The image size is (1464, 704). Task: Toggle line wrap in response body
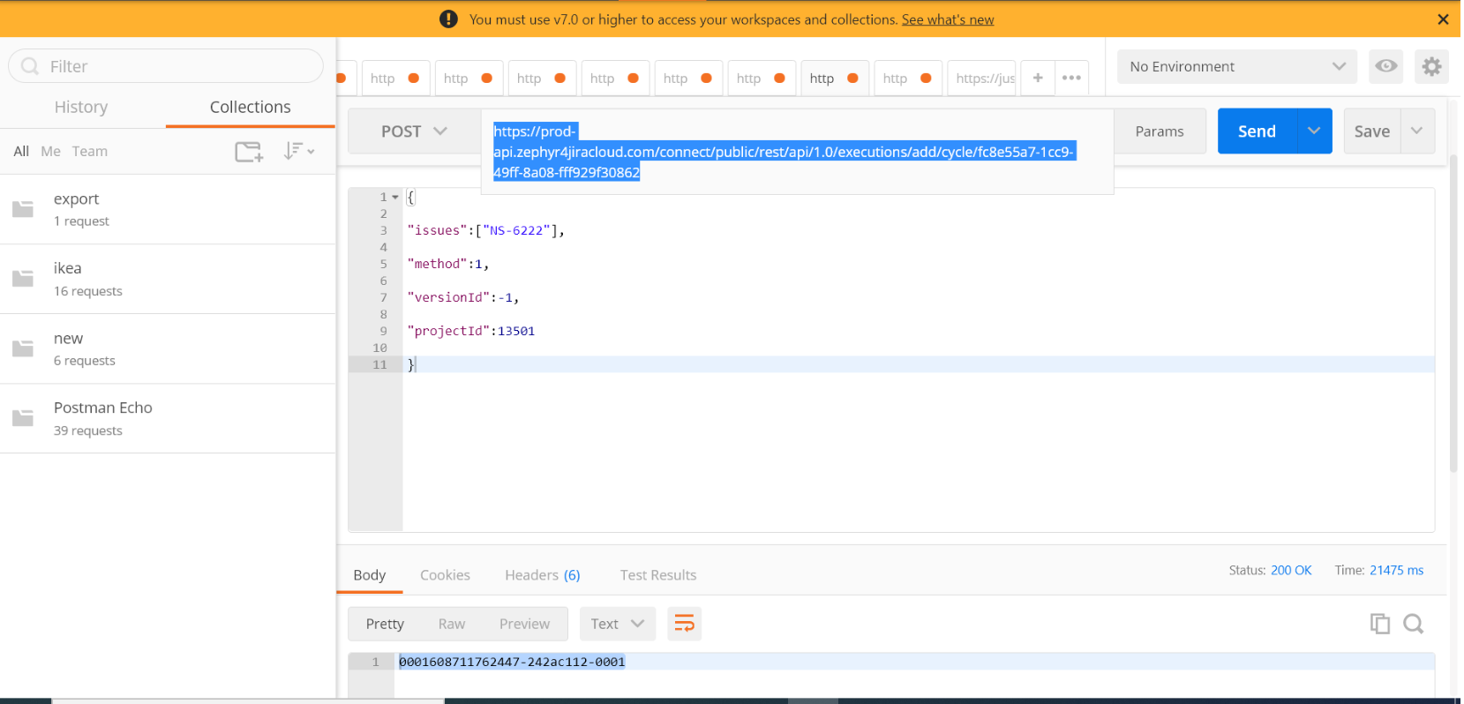684,624
